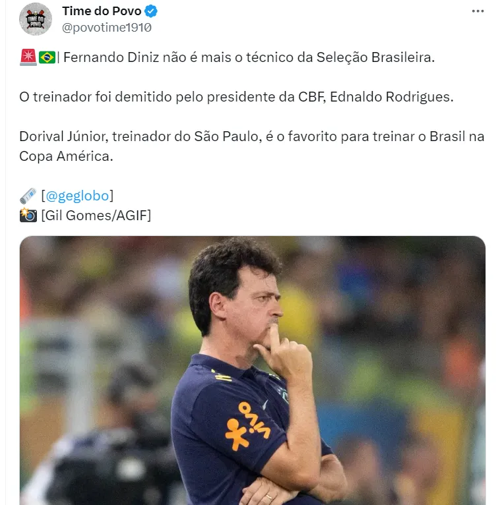Open the Time do Povo profile avatar

pos(36,19)
